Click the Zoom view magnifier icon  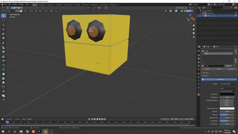coord(193,26)
